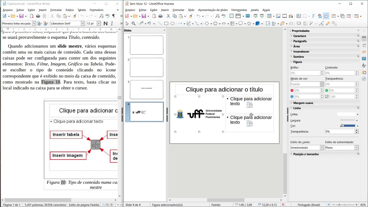The height and width of the screenshot is (207, 368).
Task: Open the Liberation Serif font dropdown
Action: click(x=83, y=24)
